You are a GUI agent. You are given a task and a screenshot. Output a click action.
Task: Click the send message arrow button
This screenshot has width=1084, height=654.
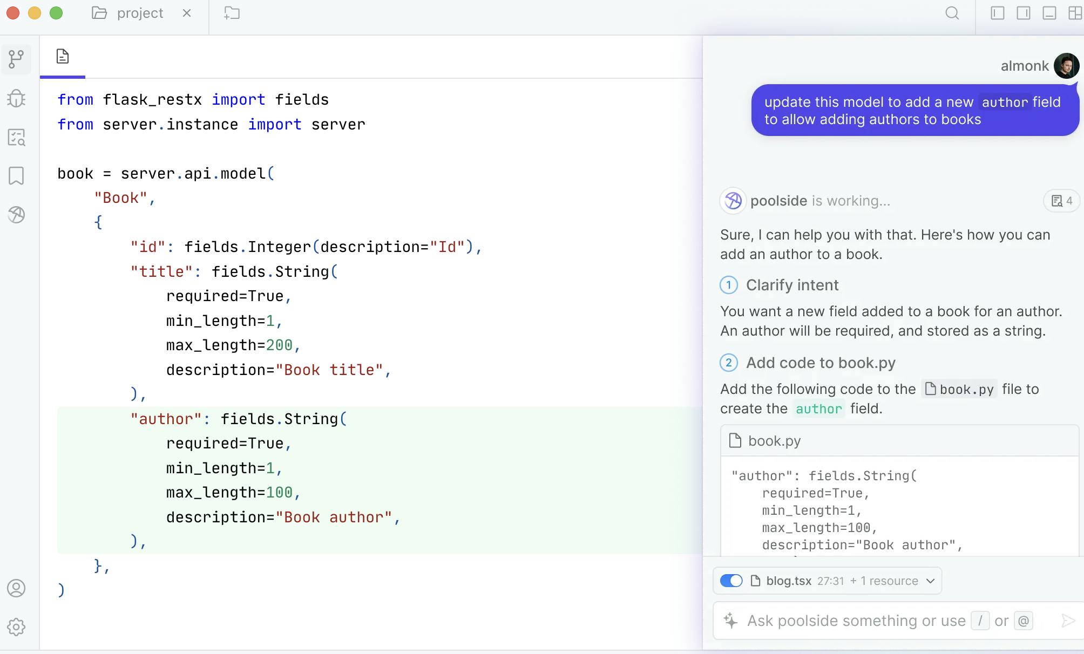[x=1068, y=621]
